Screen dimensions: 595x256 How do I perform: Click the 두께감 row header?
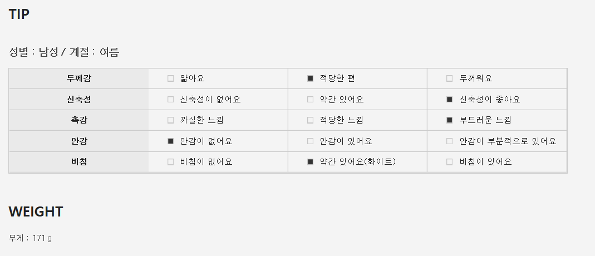(78, 78)
